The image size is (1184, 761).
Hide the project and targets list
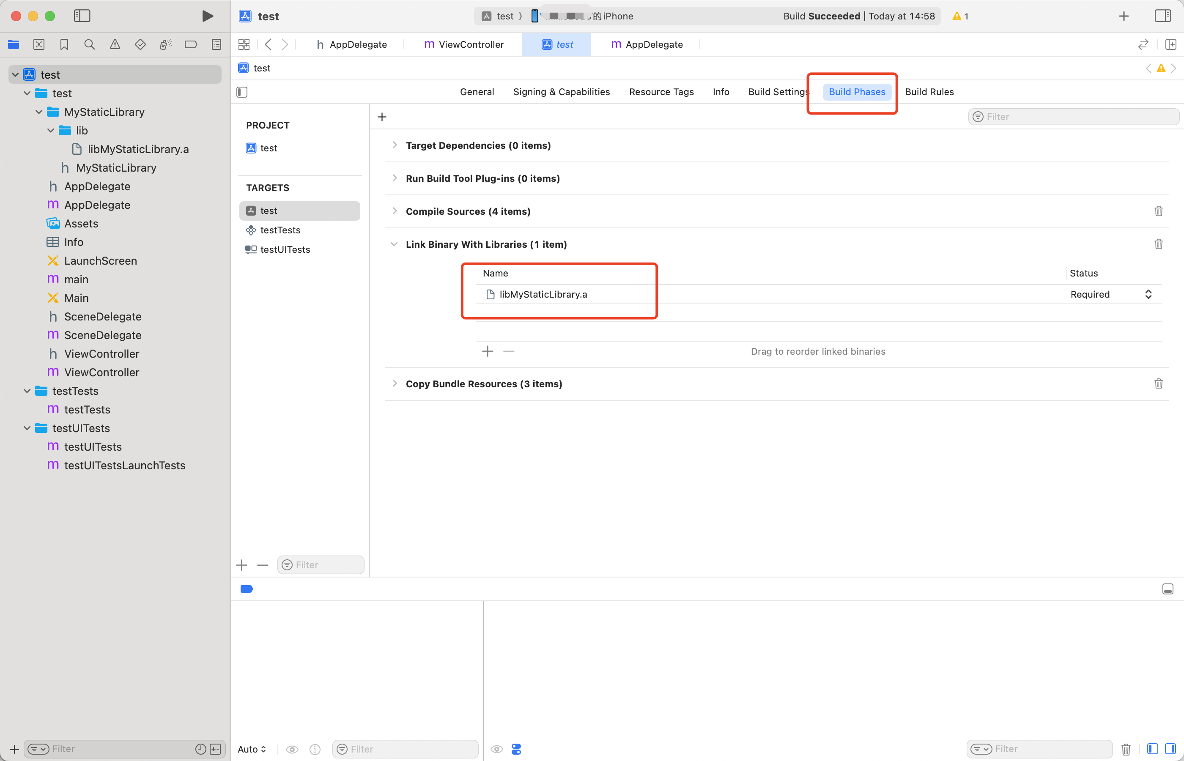coord(241,92)
